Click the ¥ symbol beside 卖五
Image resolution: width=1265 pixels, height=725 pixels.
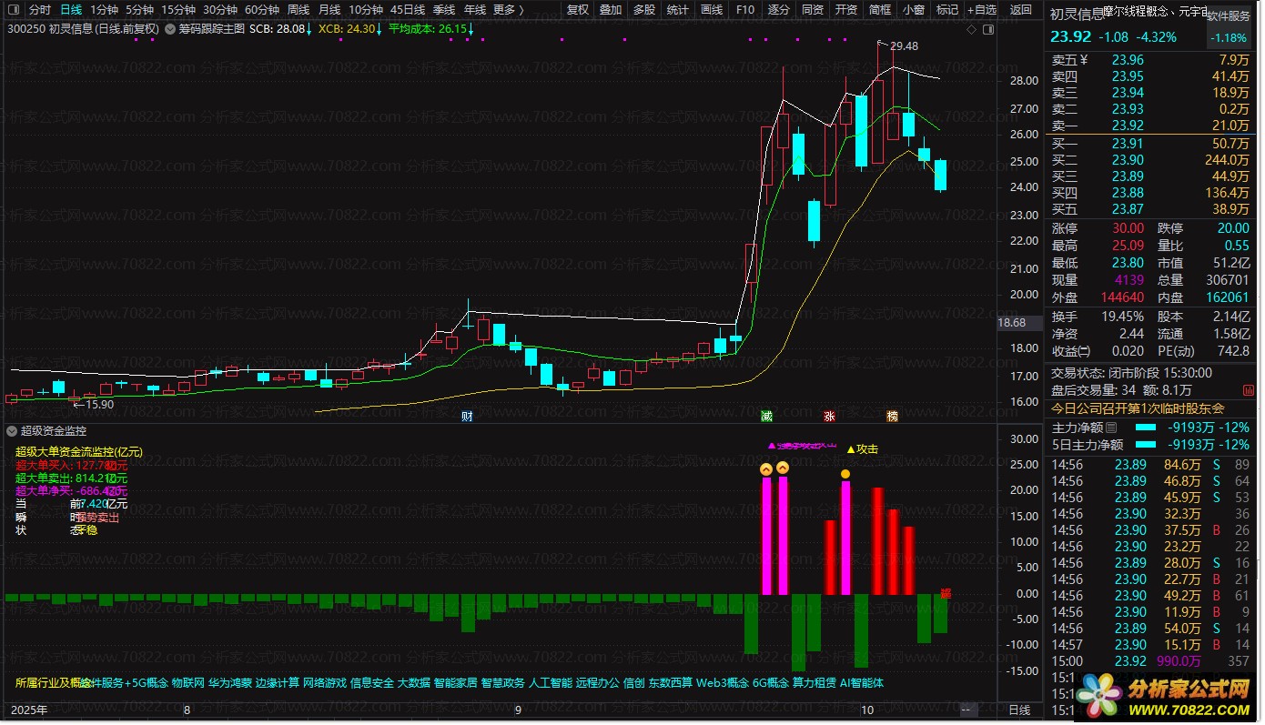1083,60
